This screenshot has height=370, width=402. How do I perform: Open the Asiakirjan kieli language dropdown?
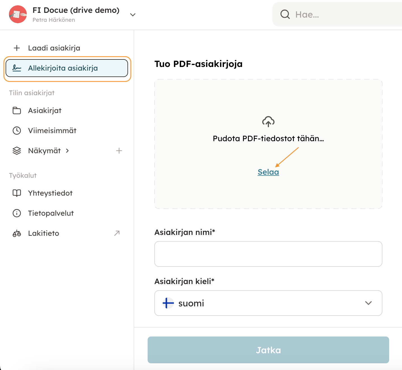268,303
